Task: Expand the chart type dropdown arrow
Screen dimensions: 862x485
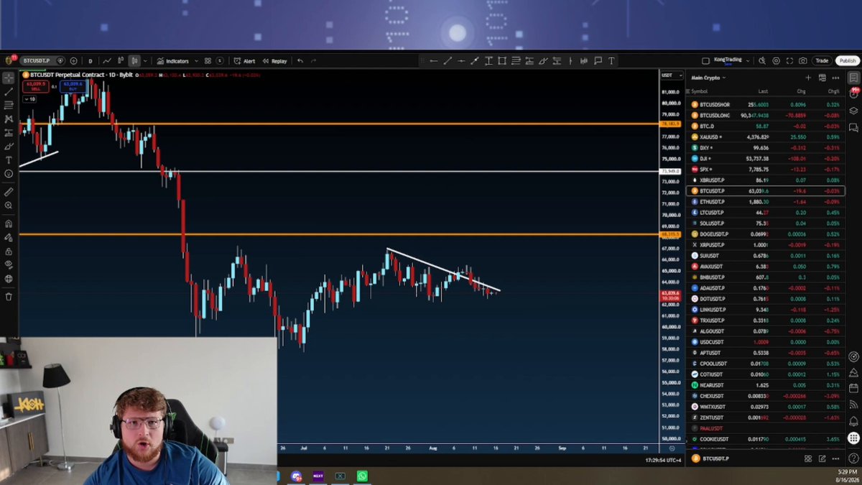Action: (144, 61)
